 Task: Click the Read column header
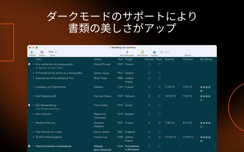[x=159, y=59]
